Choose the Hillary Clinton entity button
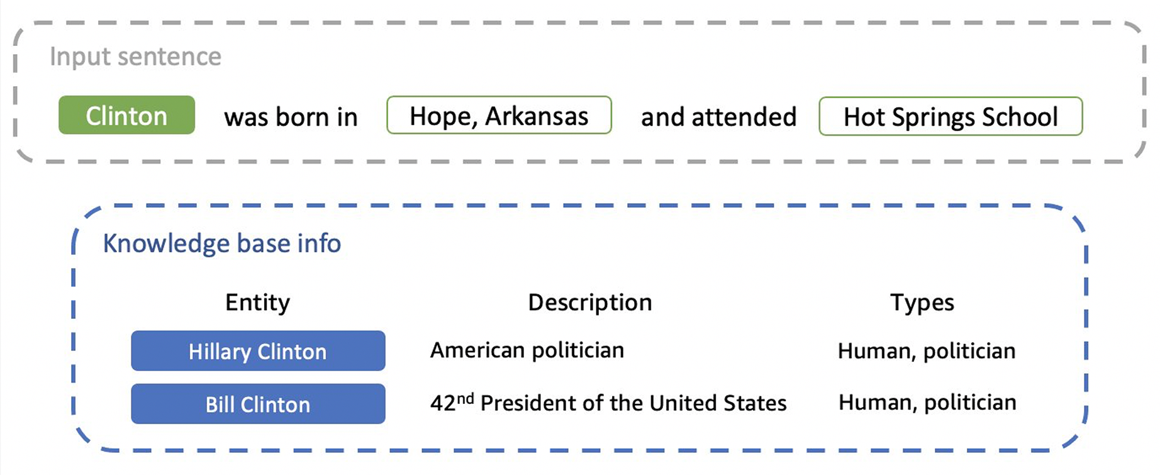The image size is (1160, 475). tap(258, 351)
